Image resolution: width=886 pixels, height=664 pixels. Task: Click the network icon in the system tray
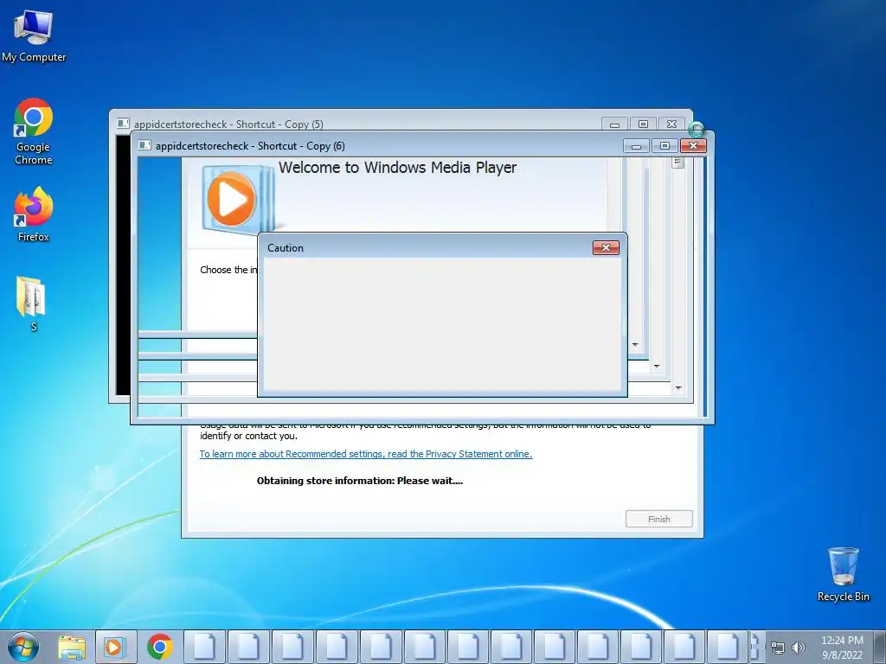click(x=778, y=648)
